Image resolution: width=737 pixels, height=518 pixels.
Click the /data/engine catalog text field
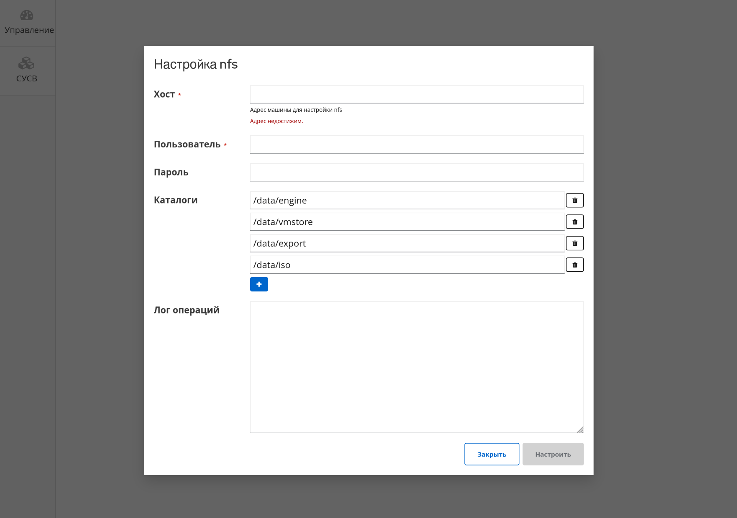point(406,201)
